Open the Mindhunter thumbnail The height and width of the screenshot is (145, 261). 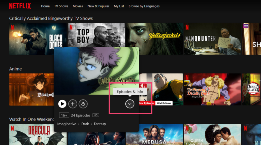point(212,39)
